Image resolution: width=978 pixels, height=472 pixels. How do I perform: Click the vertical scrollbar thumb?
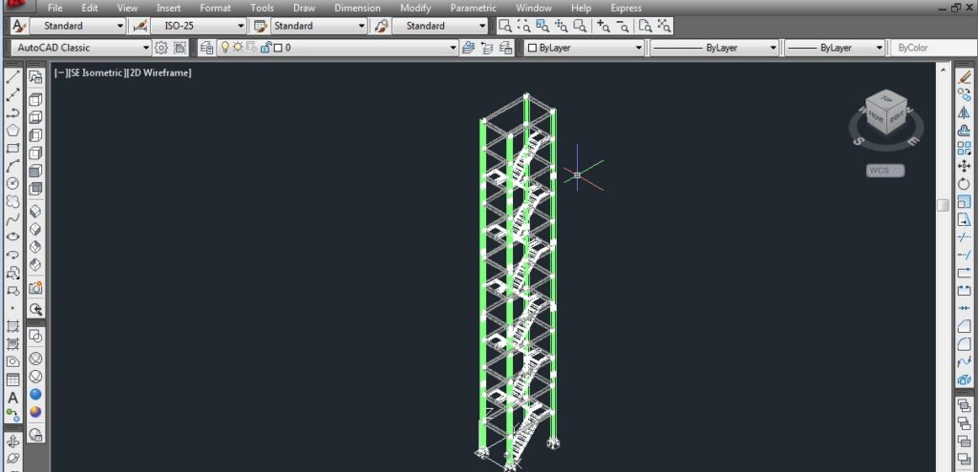(x=943, y=205)
